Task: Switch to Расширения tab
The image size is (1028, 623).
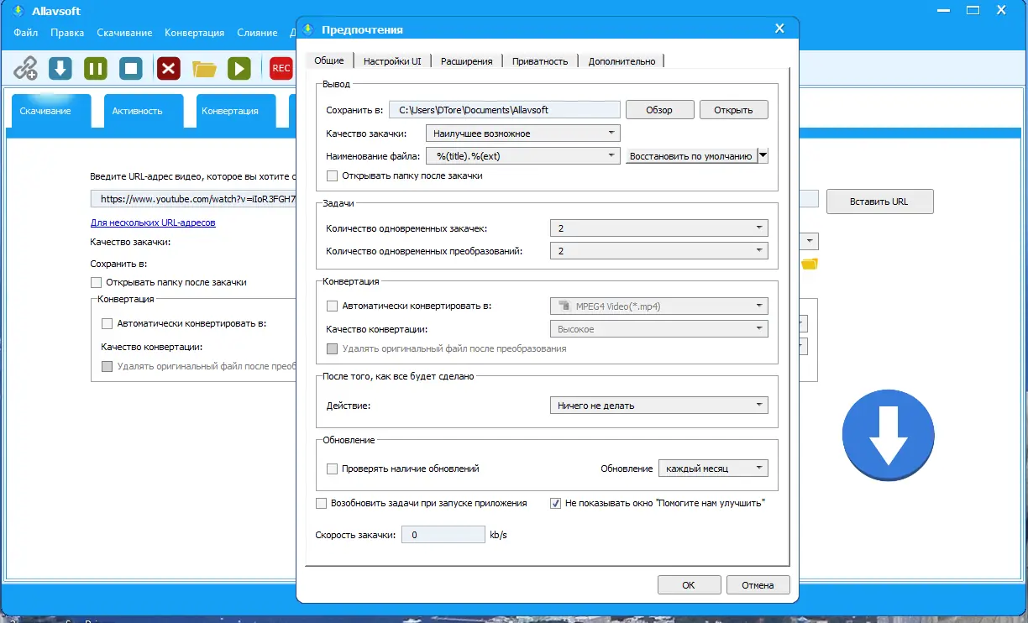Action: (x=467, y=61)
